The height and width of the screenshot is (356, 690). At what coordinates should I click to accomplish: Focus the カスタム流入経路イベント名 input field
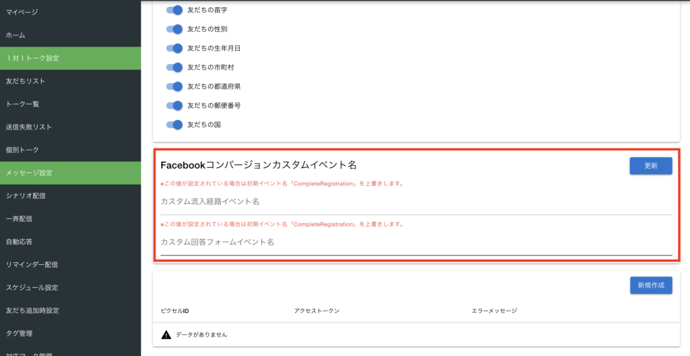(x=416, y=202)
